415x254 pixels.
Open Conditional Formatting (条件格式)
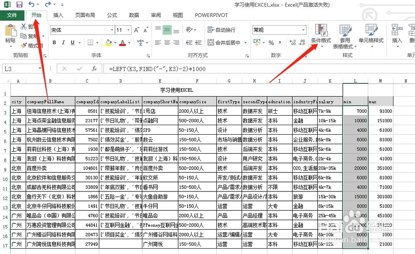[321, 37]
